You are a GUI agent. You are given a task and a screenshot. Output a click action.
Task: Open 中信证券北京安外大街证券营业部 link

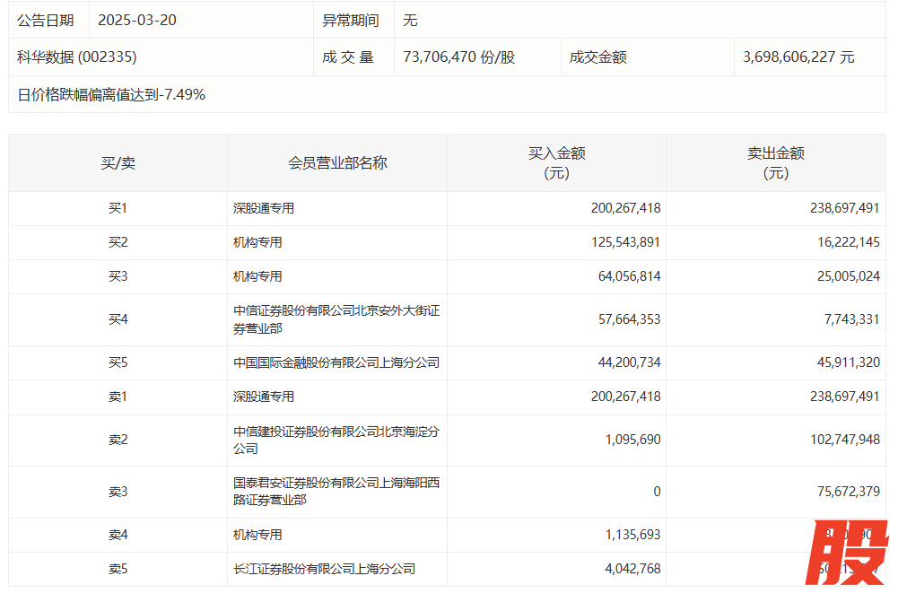336,319
